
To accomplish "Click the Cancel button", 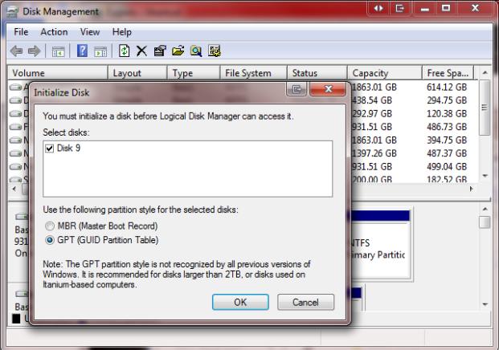I will (x=305, y=302).
